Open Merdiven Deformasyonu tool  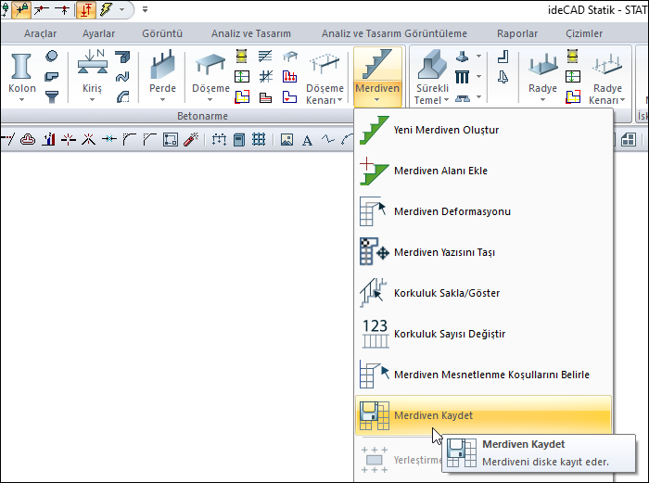[452, 211]
